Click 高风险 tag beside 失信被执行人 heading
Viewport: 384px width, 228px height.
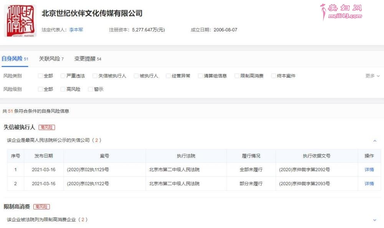point(47,127)
